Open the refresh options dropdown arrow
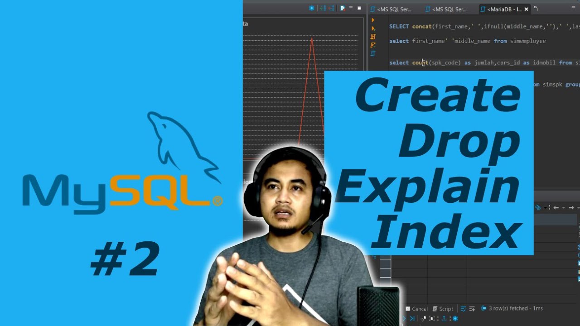Image resolution: width=580 pixels, height=326 pixels. pos(545,208)
